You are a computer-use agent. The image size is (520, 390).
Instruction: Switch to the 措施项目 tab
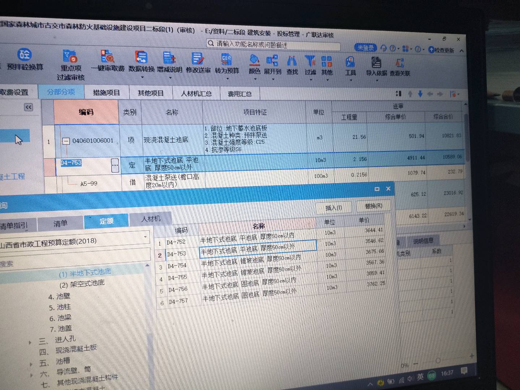106,93
